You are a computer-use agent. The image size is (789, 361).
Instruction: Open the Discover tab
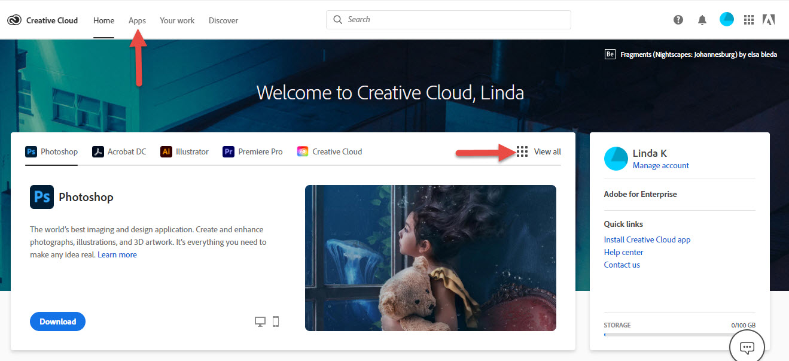[223, 20]
